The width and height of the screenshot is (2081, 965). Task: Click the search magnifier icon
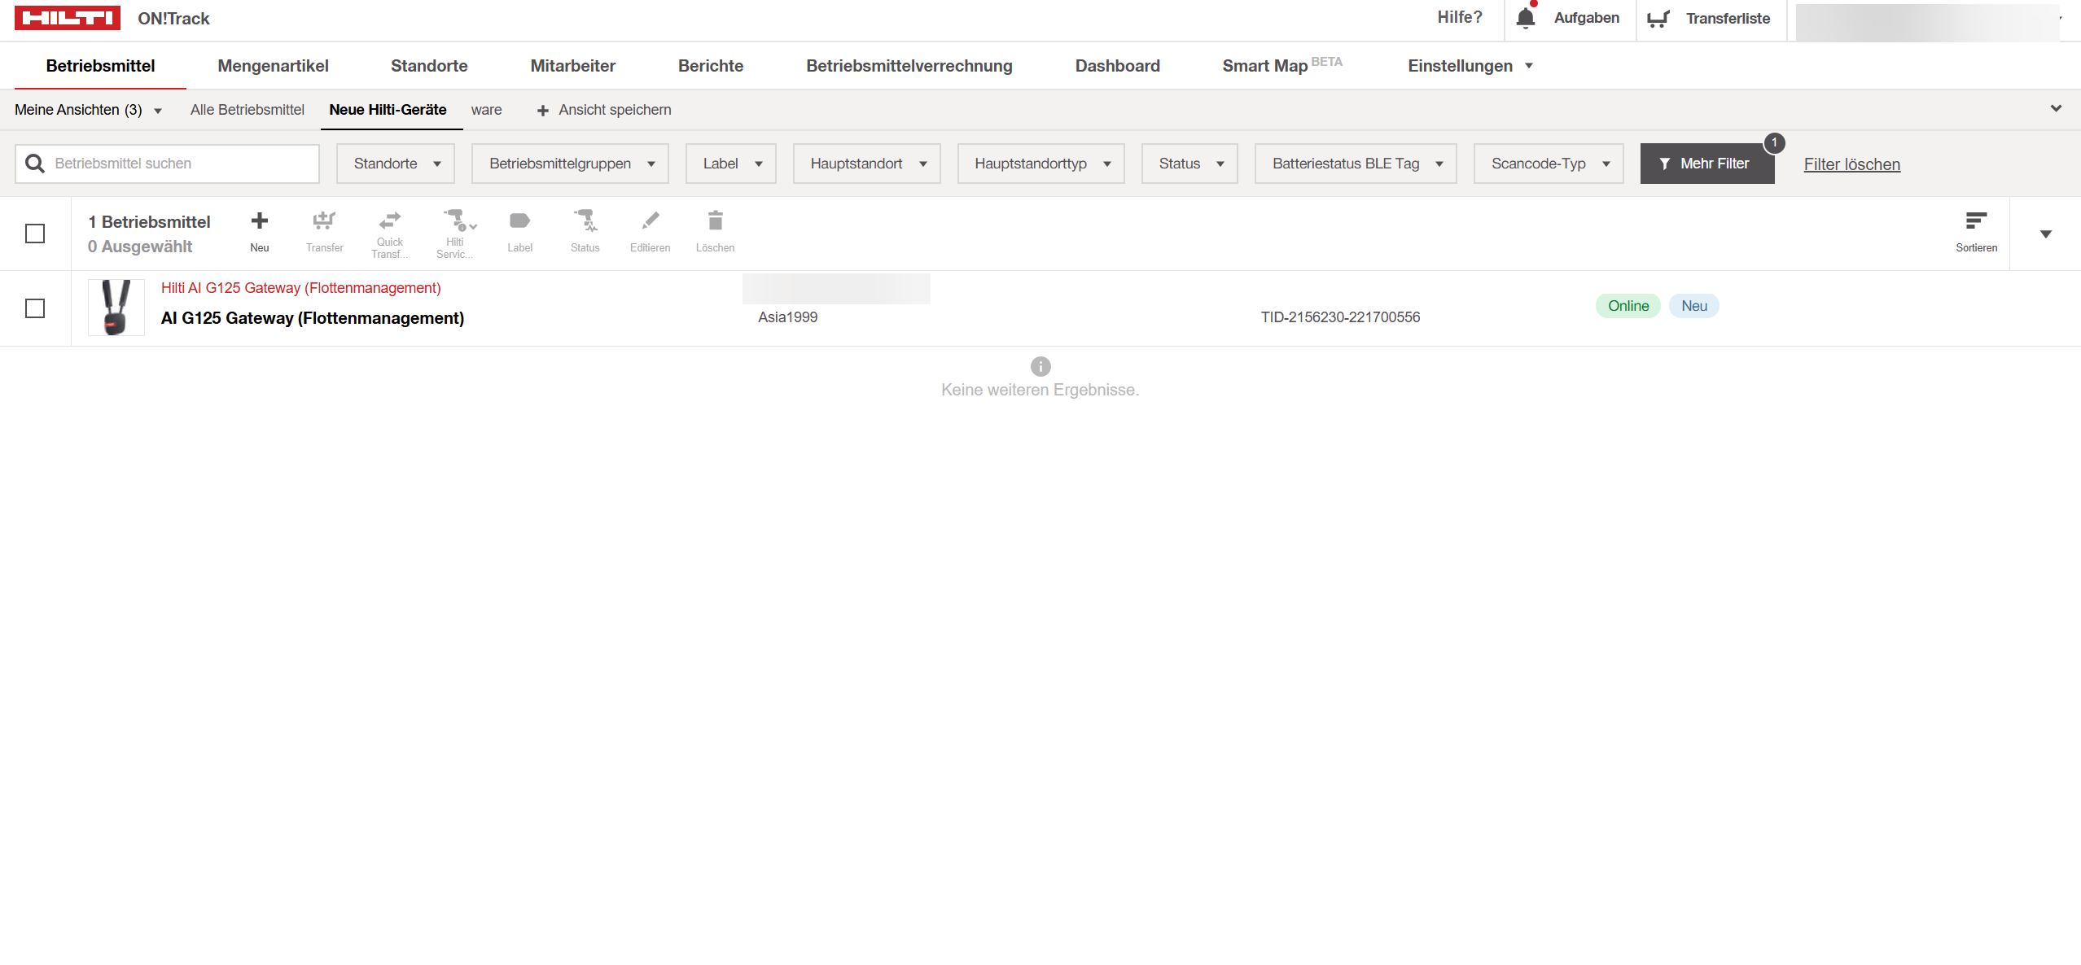coord(35,164)
